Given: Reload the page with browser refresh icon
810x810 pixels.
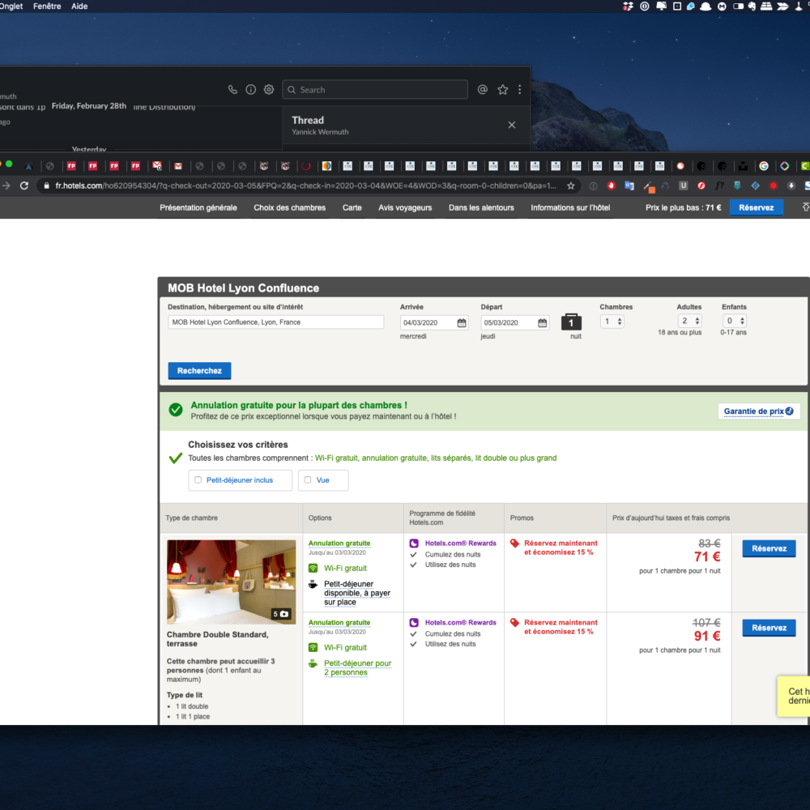Looking at the screenshot, I should (x=24, y=185).
